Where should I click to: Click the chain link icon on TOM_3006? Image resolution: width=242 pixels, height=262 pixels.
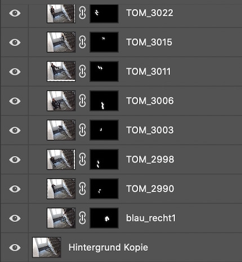click(x=82, y=101)
